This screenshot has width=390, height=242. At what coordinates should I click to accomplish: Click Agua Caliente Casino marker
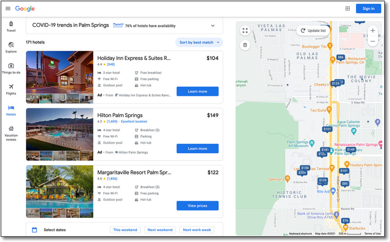(x=354, y=132)
